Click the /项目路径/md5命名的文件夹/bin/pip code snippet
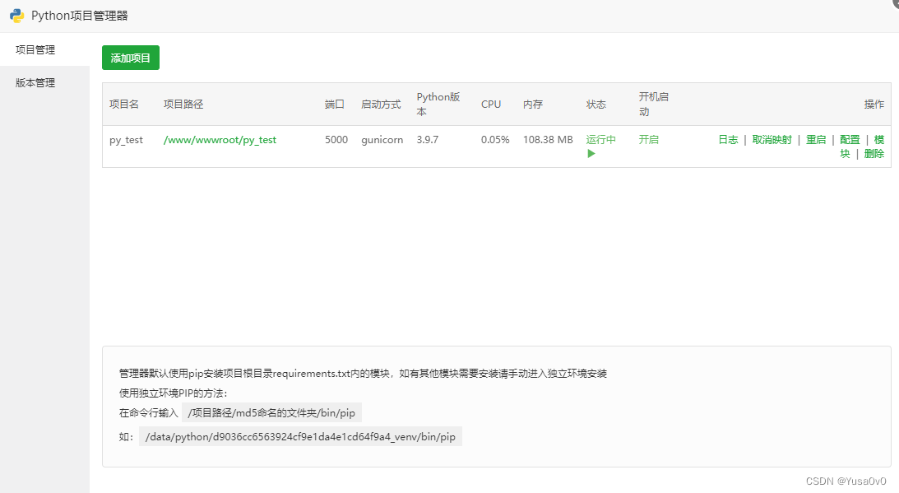The width and height of the screenshot is (899, 493). pyautogui.click(x=271, y=412)
